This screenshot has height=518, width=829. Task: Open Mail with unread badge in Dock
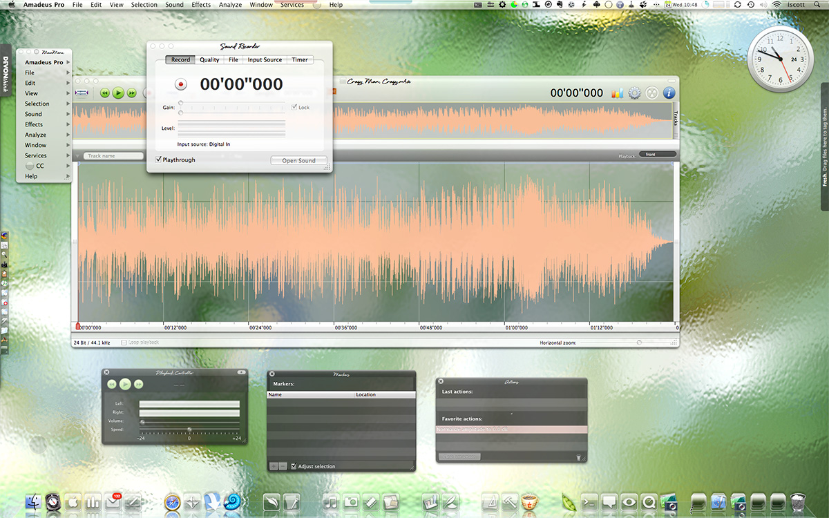[x=113, y=502]
